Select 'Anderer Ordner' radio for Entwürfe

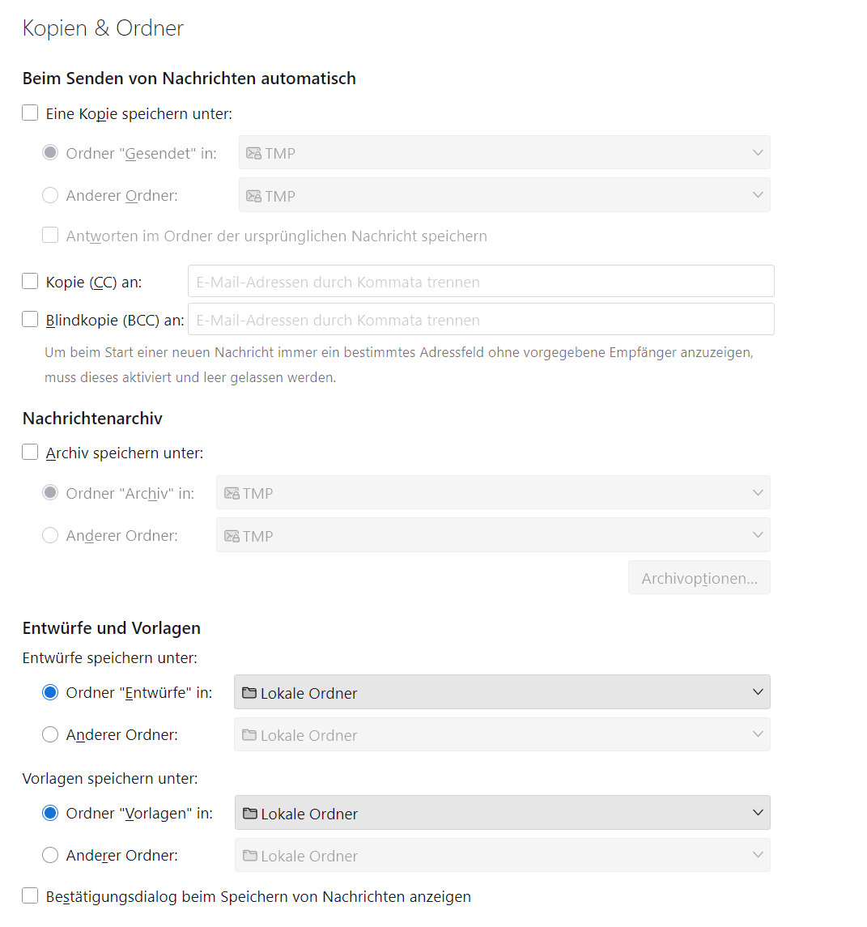[x=50, y=735]
